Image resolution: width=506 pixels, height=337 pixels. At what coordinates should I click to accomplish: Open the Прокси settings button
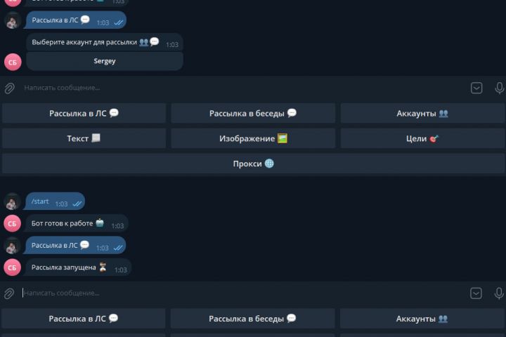coord(253,164)
